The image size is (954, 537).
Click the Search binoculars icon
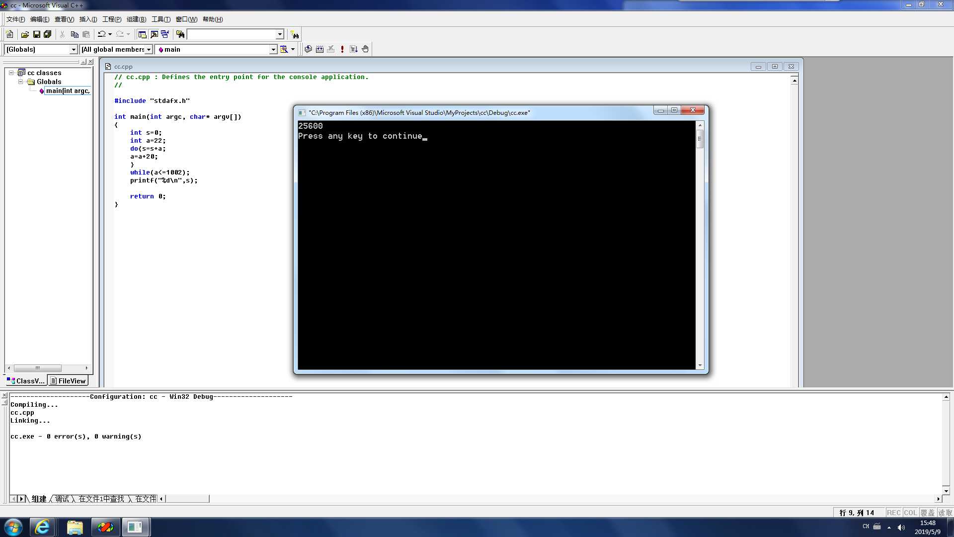[x=295, y=34]
